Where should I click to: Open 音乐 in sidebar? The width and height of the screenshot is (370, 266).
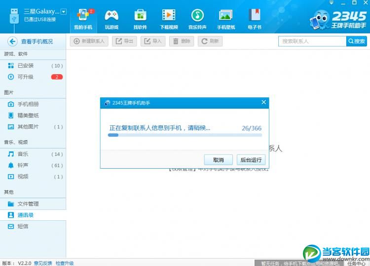click(33, 154)
